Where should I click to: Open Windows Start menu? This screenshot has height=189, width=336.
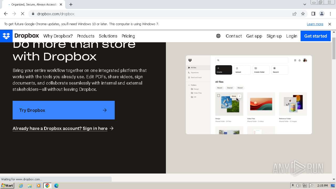(x=7, y=186)
